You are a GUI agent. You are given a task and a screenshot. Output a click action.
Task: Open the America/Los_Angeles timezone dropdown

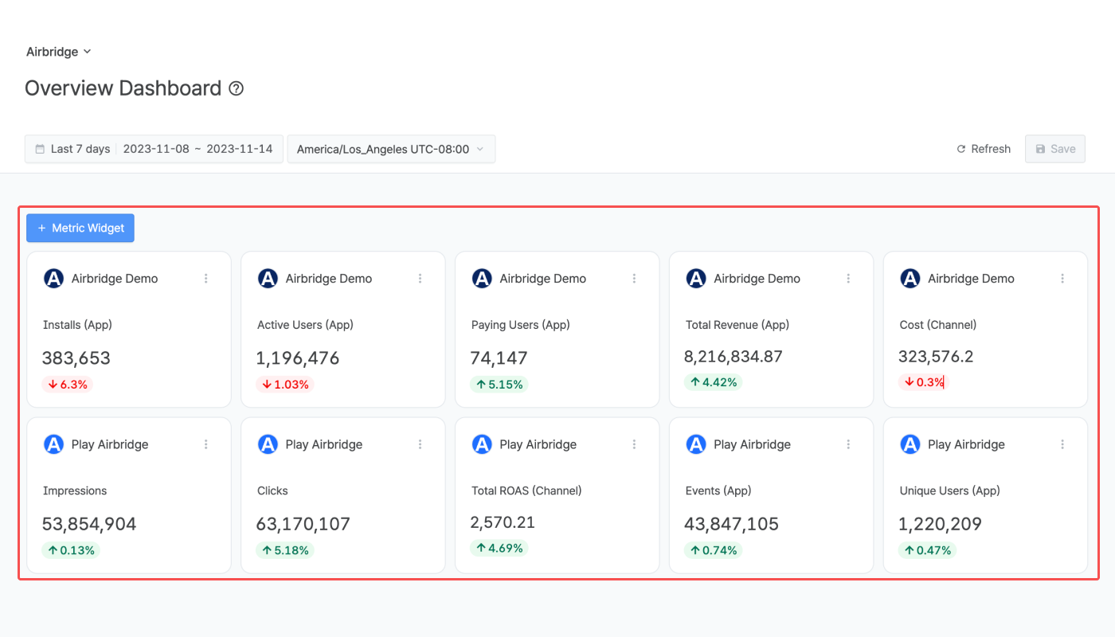click(x=390, y=149)
